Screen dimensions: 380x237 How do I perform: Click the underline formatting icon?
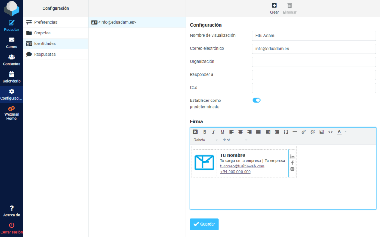point(222,132)
